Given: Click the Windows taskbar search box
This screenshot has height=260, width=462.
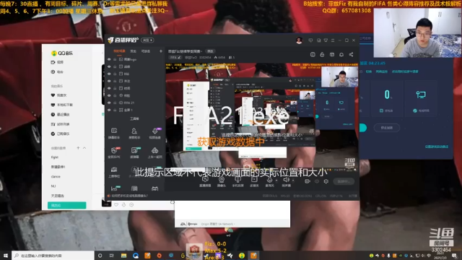Looking at the screenshot, I should 53,255.
